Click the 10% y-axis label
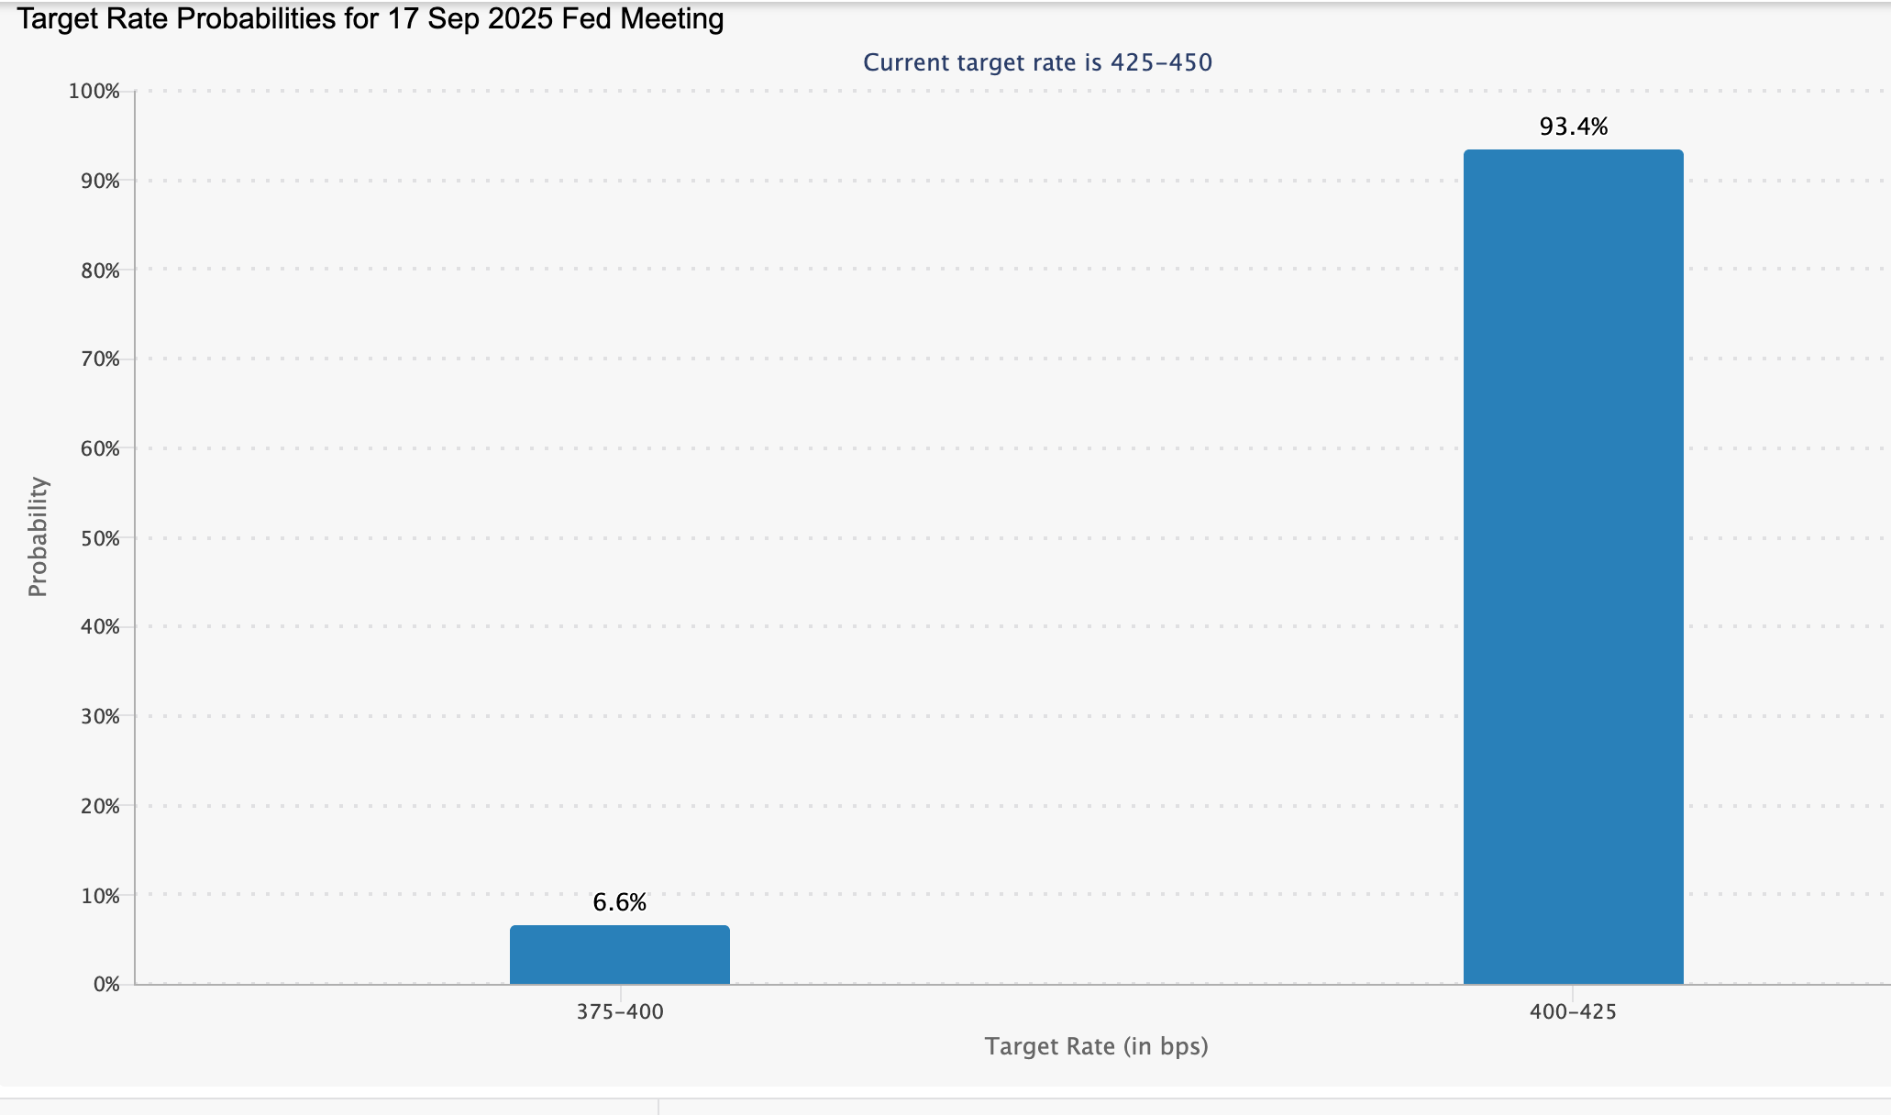This screenshot has height=1115, width=1891. [x=100, y=896]
